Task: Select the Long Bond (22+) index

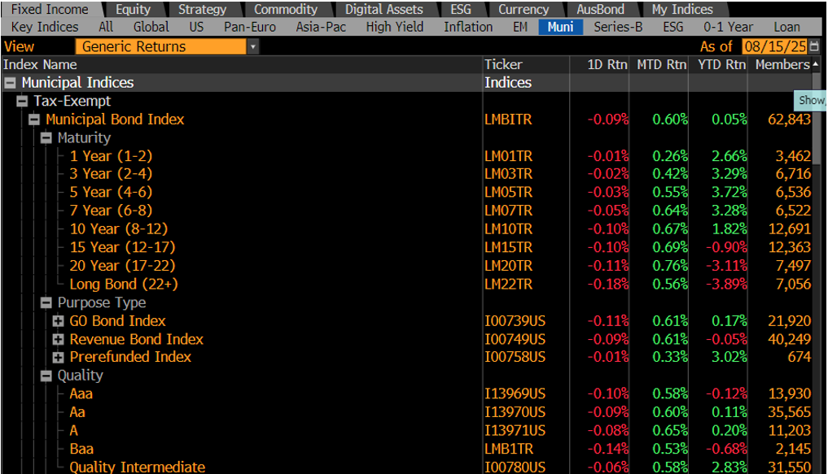Action: coord(123,285)
